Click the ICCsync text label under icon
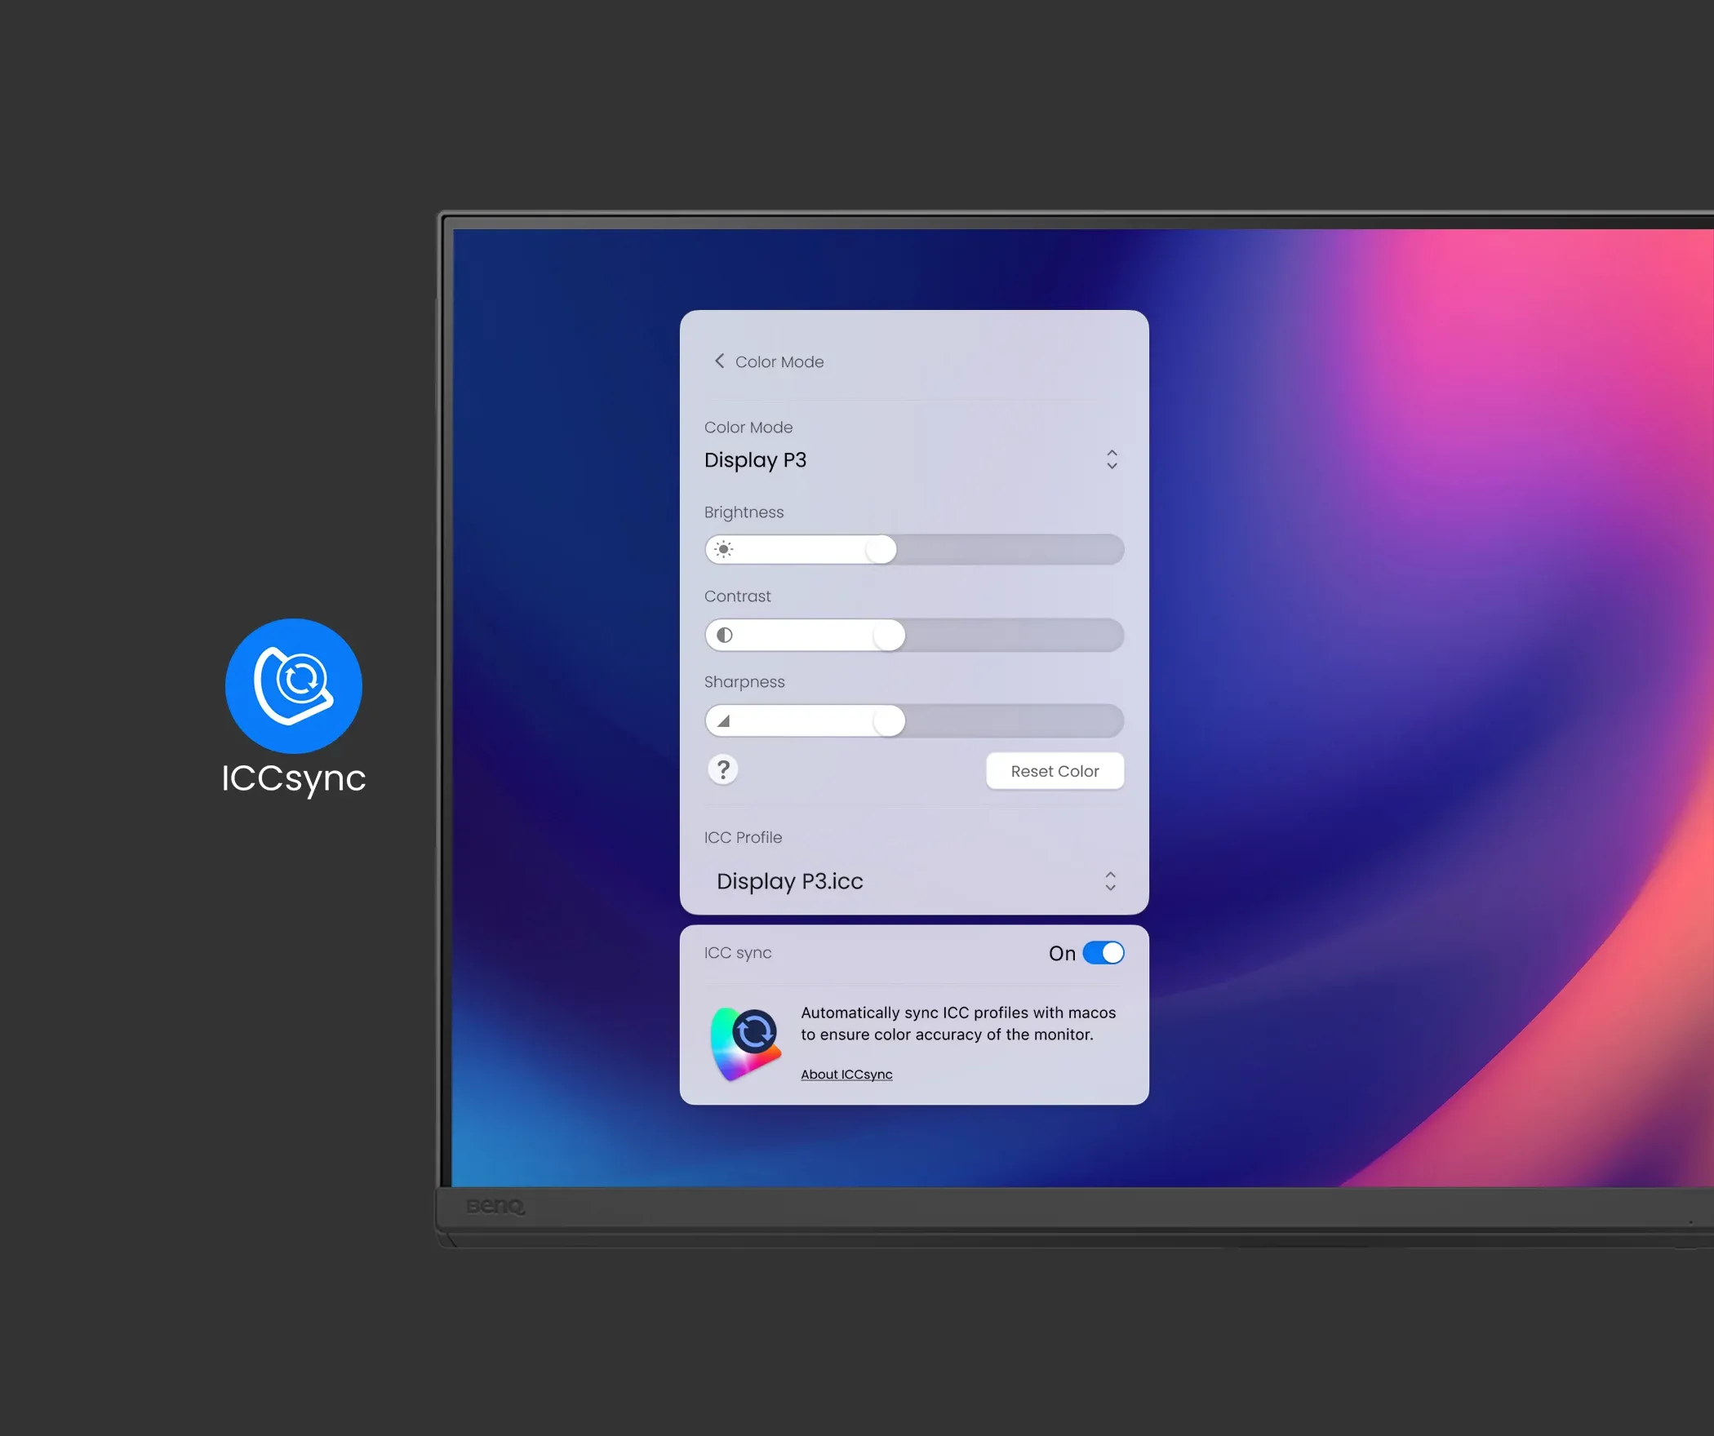Viewport: 1714px width, 1436px height. coord(293,778)
